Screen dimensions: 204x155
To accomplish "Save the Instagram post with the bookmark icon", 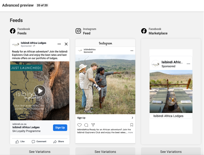I will 132,125.
